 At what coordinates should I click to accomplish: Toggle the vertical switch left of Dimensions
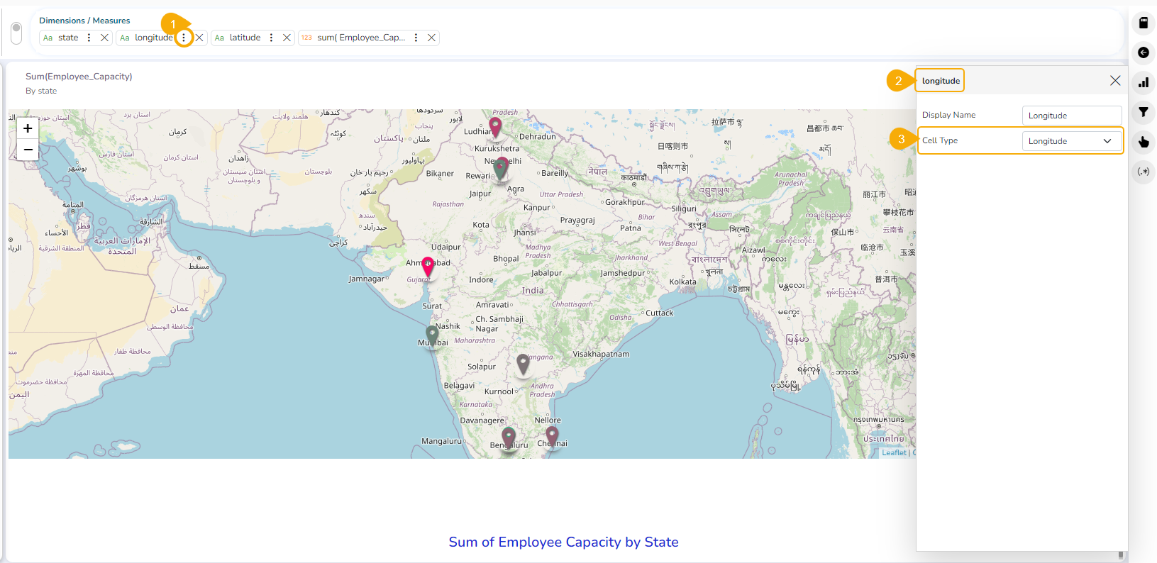pyautogui.click(x=16, y=33)
